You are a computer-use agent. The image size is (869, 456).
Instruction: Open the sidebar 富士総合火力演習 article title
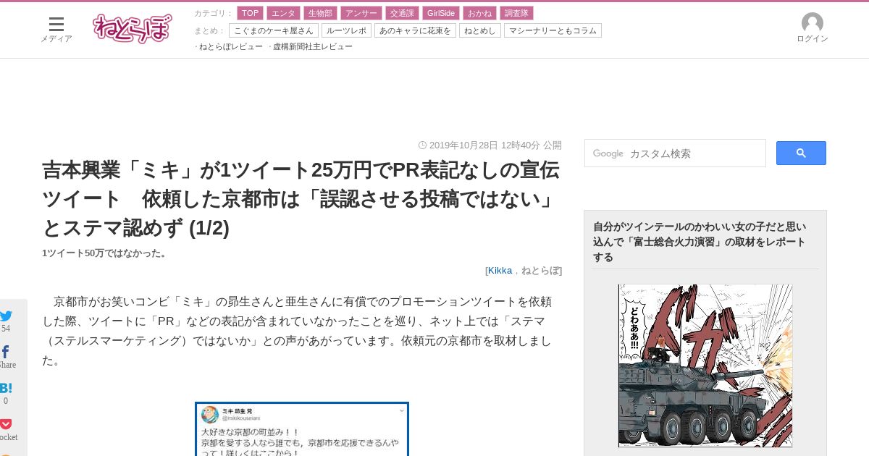(x=700, y=242)
